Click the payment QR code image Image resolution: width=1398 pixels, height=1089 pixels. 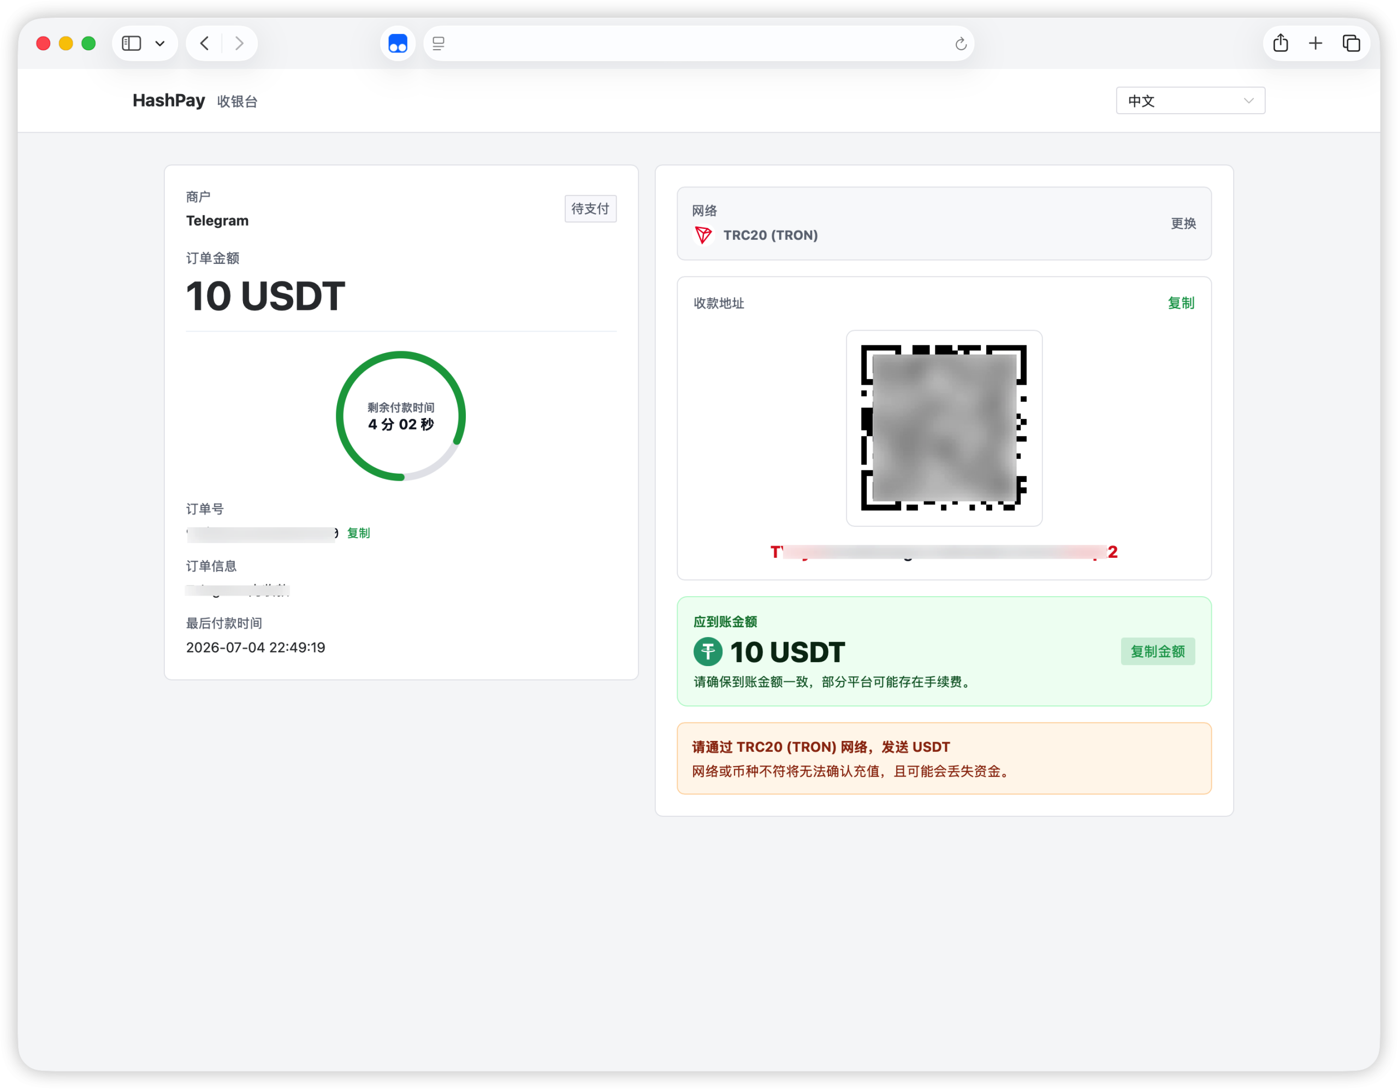click(x=944, y=428)
